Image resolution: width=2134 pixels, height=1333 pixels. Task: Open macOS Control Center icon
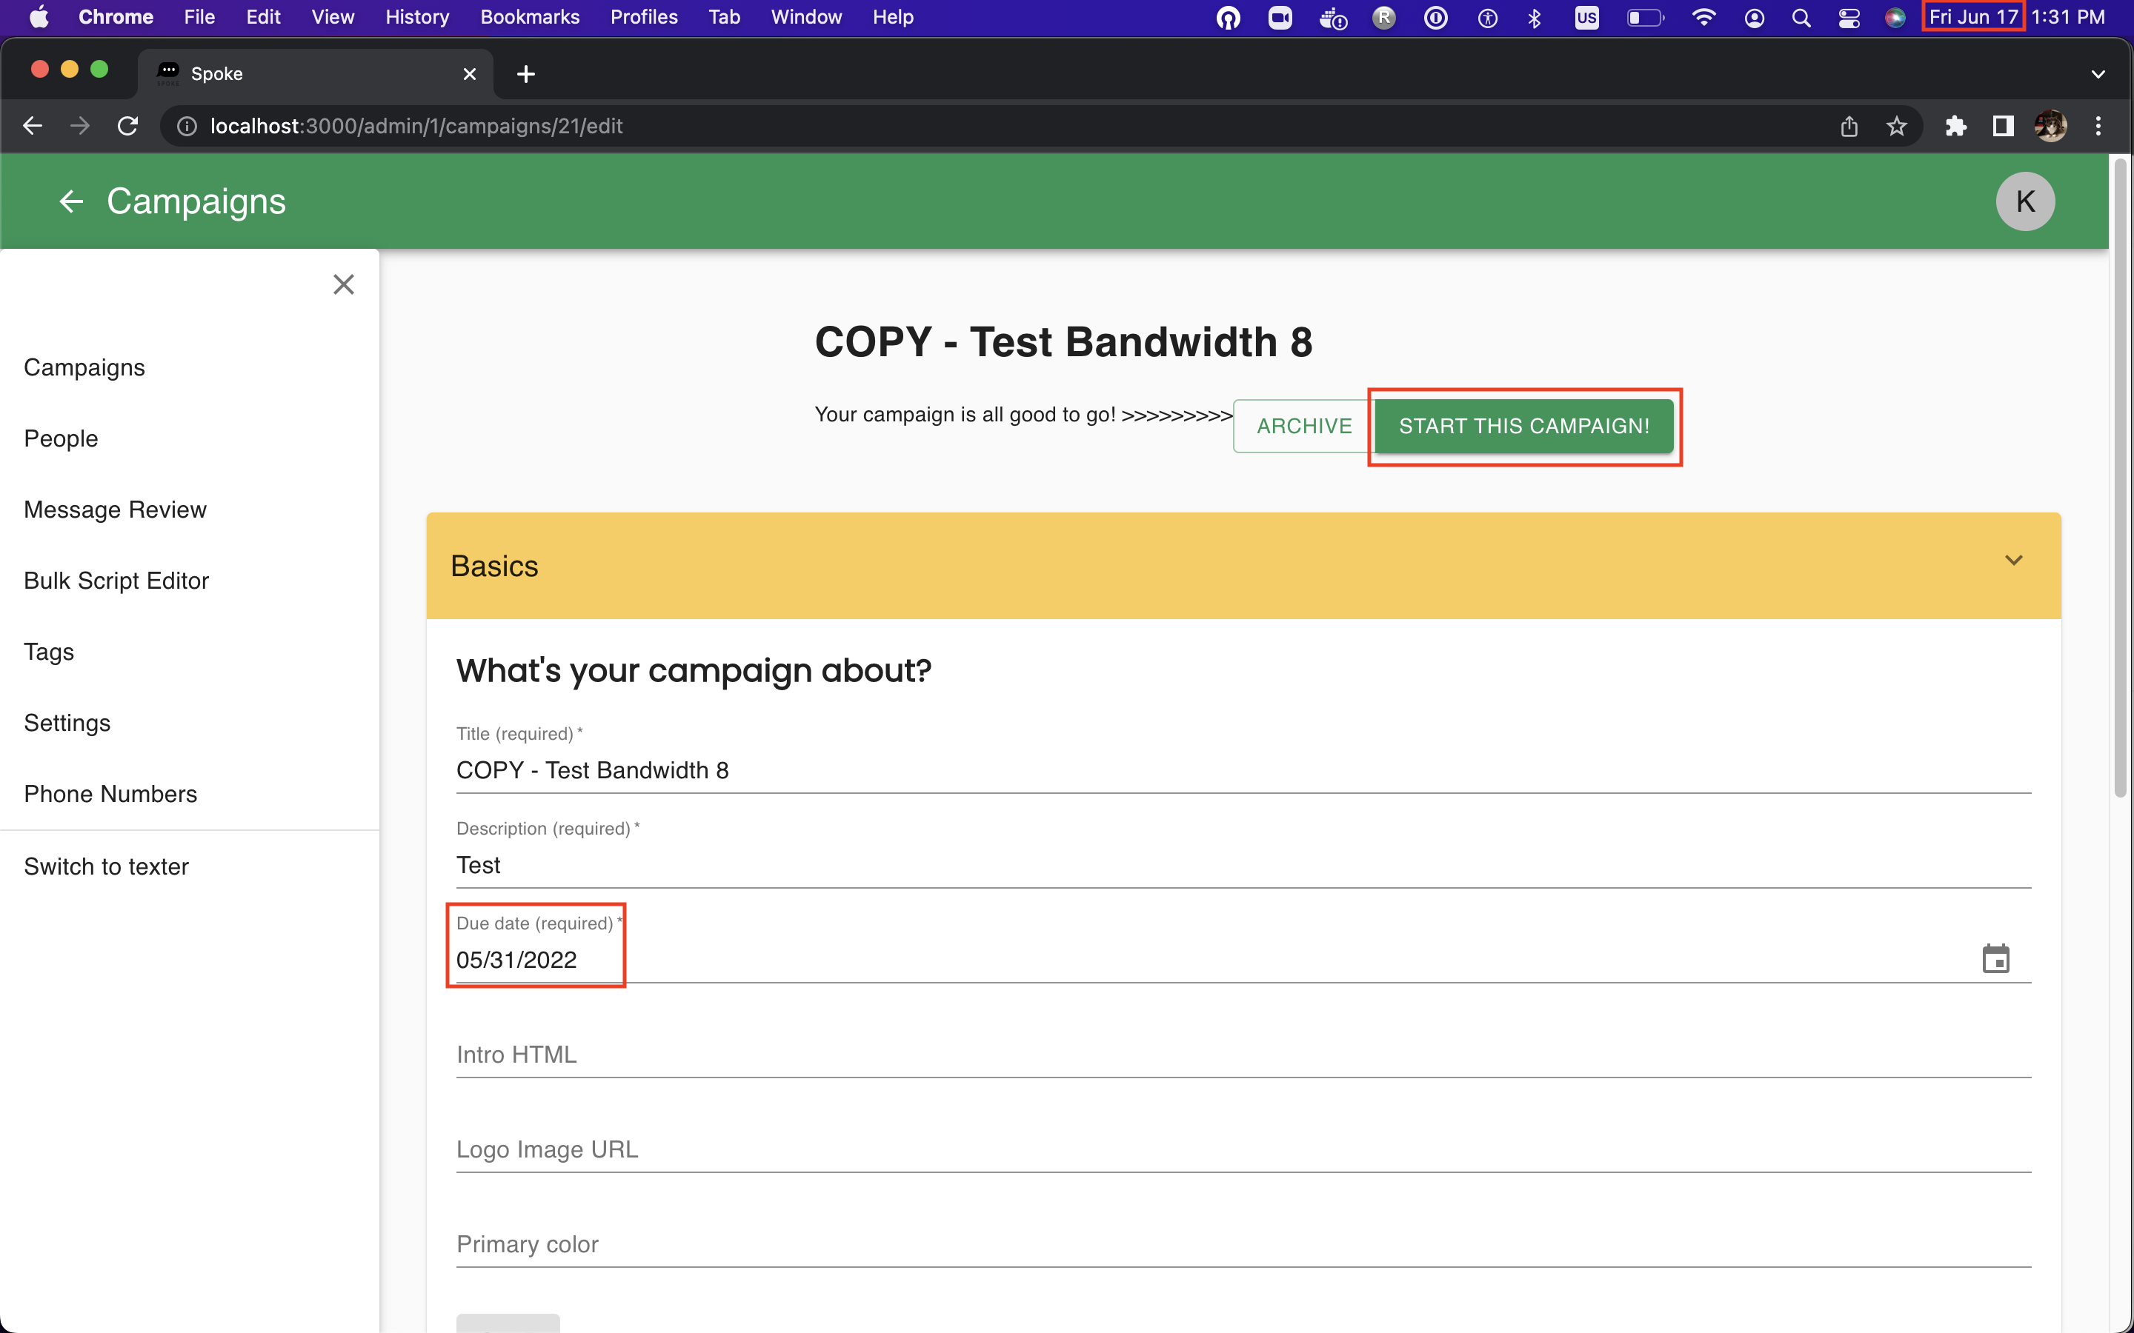click(x=1848, y=17)
